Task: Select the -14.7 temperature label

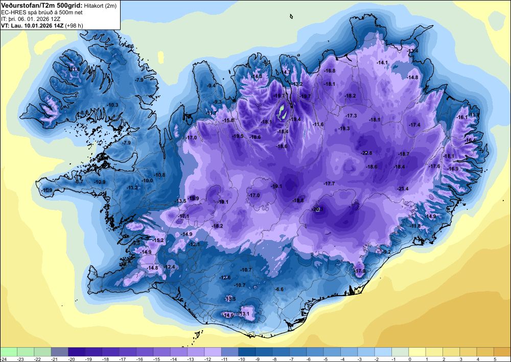Action: pyautogui.click(x=285, y=72)
